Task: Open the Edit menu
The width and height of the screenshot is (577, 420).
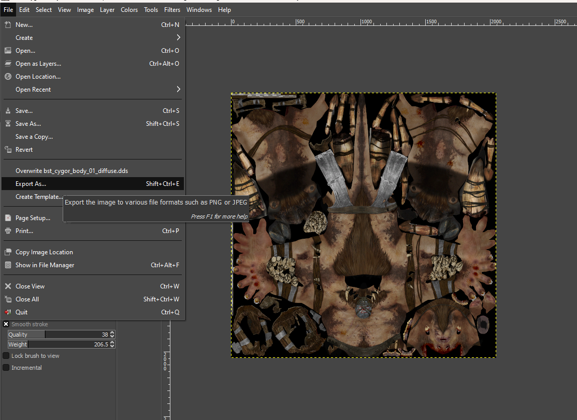Action: (x=24, y=10)
